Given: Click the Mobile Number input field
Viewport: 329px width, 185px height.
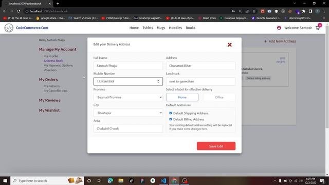Looking at the screenshot, I should click(128, 81).
